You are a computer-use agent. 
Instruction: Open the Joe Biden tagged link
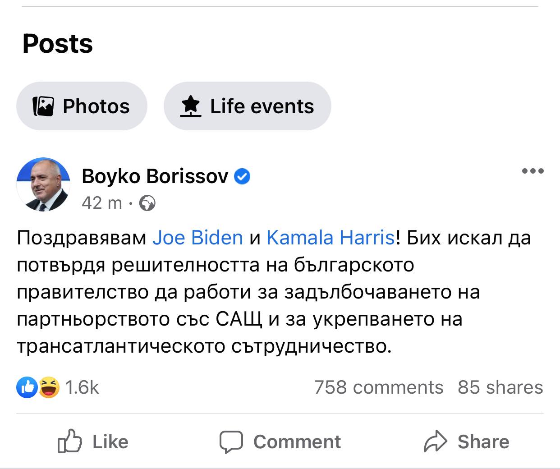pyautogui.click(x=197, y=238)
